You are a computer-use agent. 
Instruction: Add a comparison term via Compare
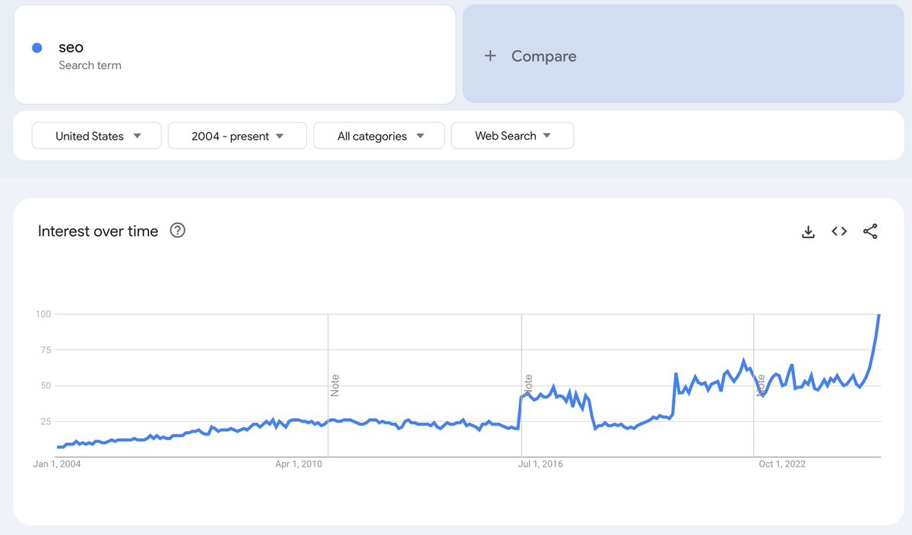click(683, 53)
